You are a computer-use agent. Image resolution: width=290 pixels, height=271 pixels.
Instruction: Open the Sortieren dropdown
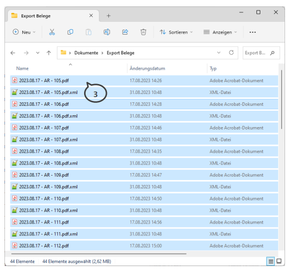(x=176, y=32)
